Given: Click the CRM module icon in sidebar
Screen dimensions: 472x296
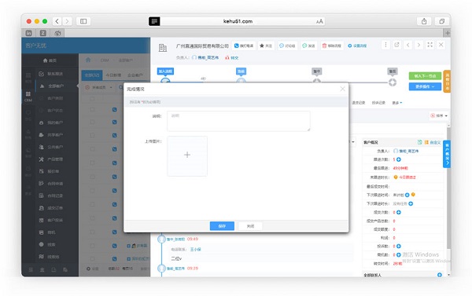Looking at the screenshot, I should click(x=28, y=97).
